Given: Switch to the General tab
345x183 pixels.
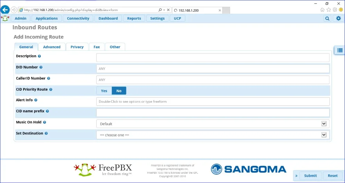Looking at the screenshot, I should pyautogui.click(x=26, y=47).
